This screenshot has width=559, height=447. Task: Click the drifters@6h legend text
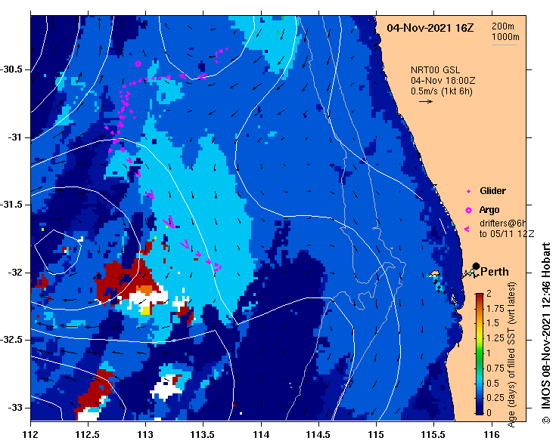[x=503, y=223]
